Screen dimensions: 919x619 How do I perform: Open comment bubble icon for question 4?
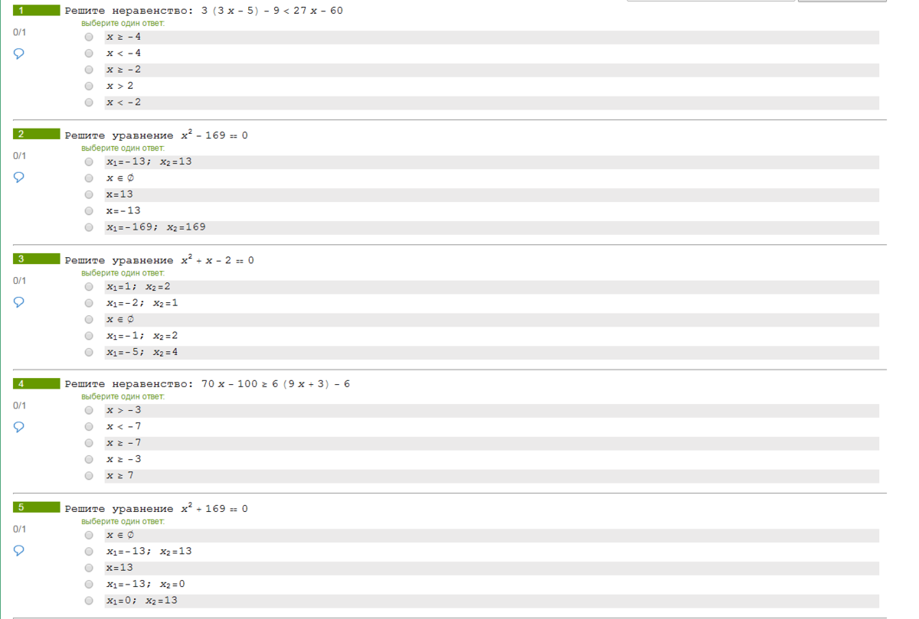coord(19,427)
